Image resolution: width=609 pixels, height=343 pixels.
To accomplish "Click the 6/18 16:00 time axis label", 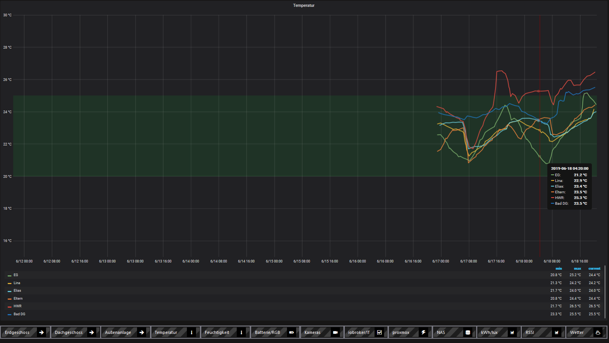I will pyautogui.click(x=580, y=261).
